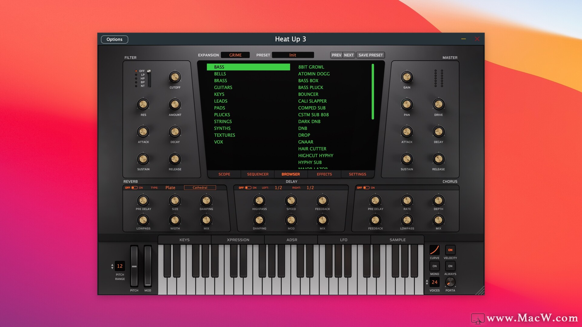Click the delay HIGHPASS knob
Screen dimensions: 582x327
[x=259, y=200]
